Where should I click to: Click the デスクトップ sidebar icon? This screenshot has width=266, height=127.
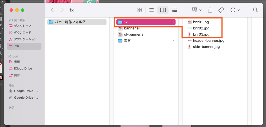pyautogui.click(x=11, y=26)
